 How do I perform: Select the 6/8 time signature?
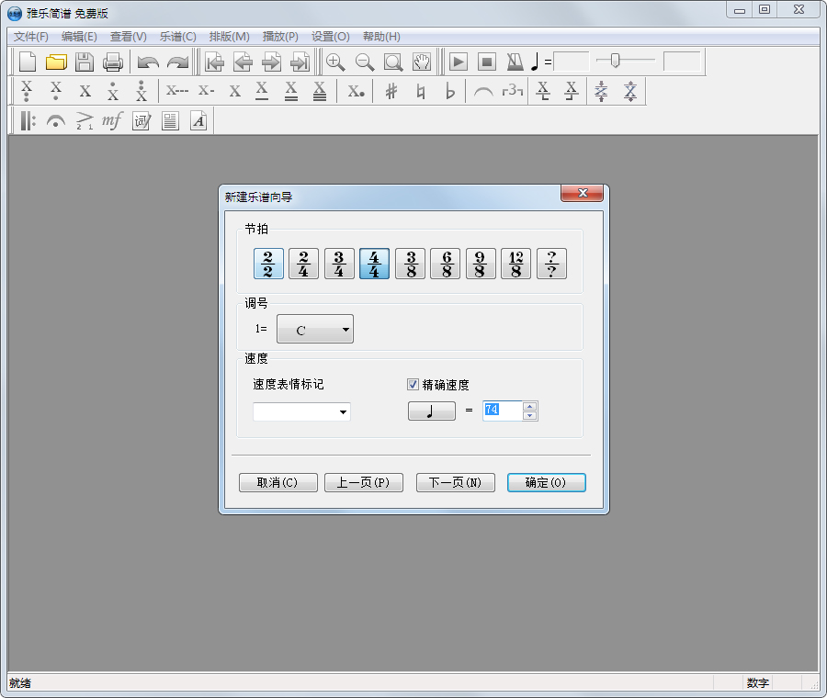click(445, 264)
